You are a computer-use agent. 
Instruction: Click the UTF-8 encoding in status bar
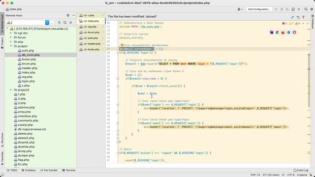[x=291, y=175]
